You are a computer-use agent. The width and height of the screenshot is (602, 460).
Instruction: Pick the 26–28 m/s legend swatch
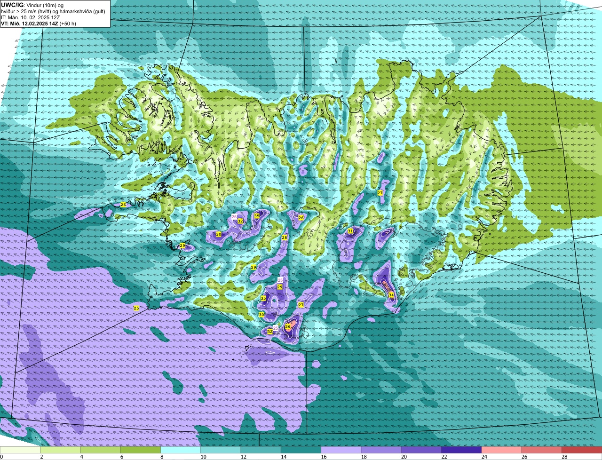coord(542,450)
